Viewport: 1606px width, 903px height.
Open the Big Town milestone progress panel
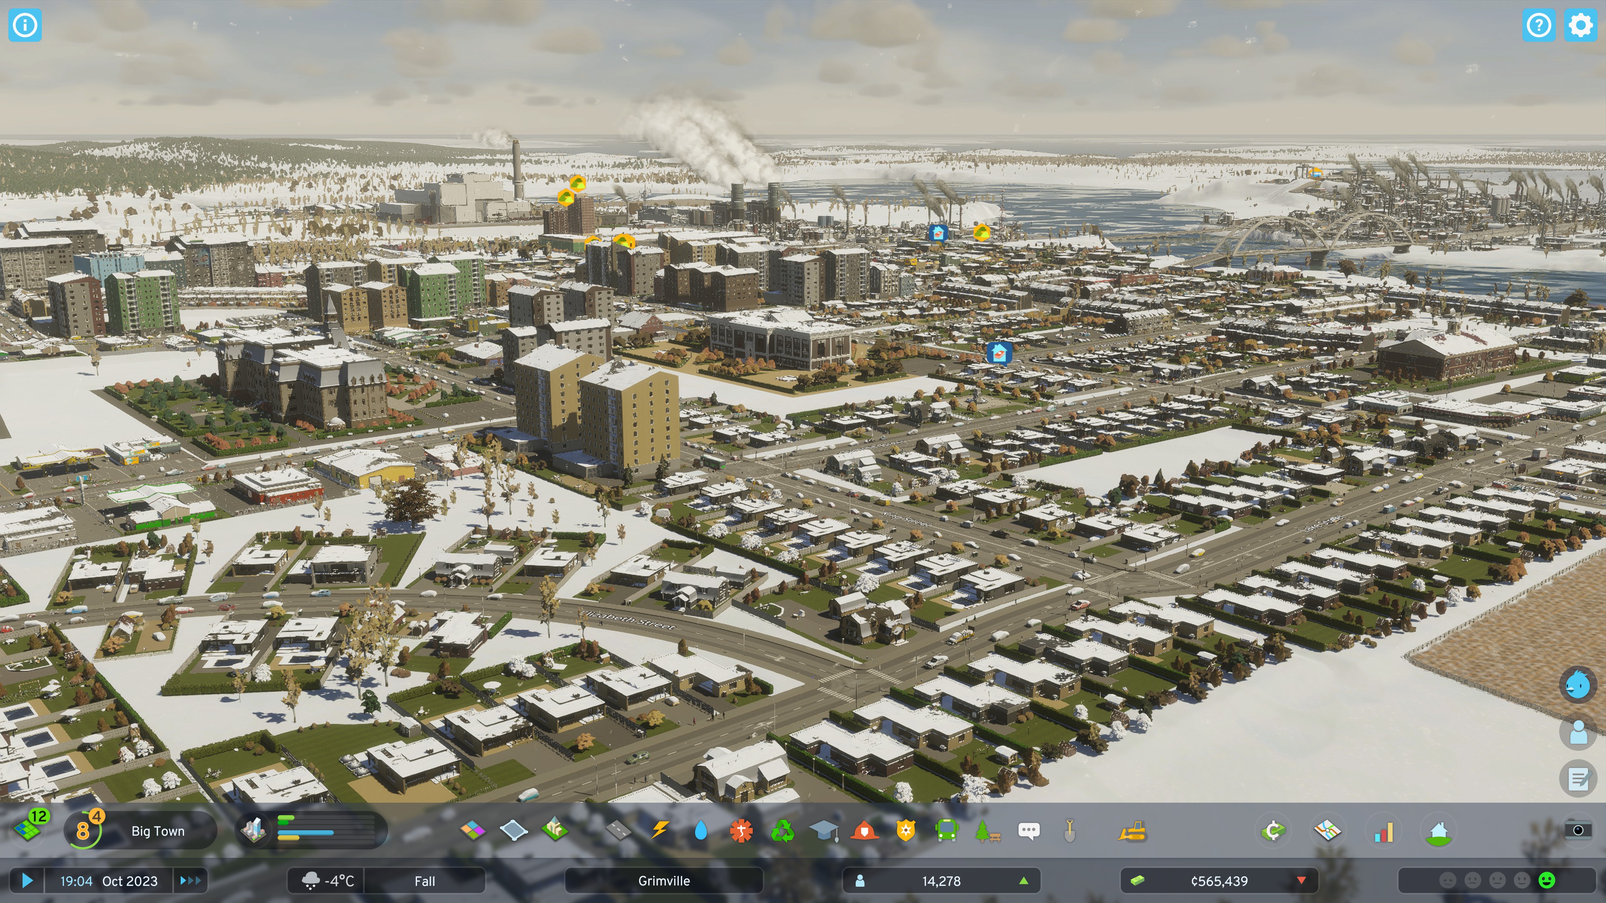(x=141, y=830)
